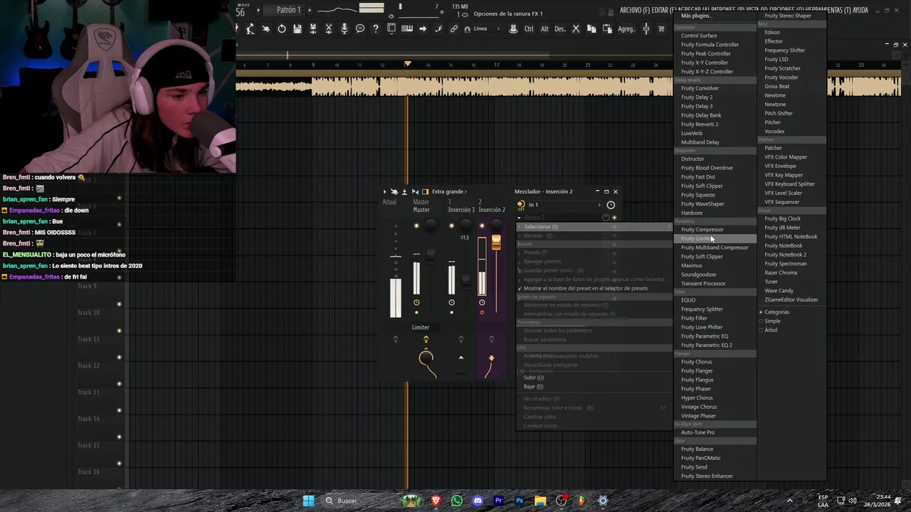Open the piano roll keys icon
The width and height of the screenshot is (911, 512).
coord(407,28)
